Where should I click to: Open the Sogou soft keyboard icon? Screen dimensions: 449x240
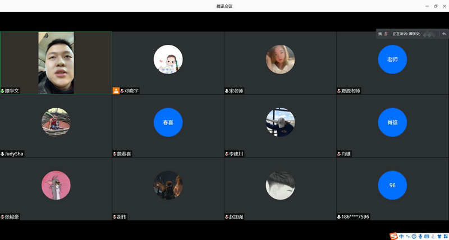pyautogui.click(x=427, y=237)
